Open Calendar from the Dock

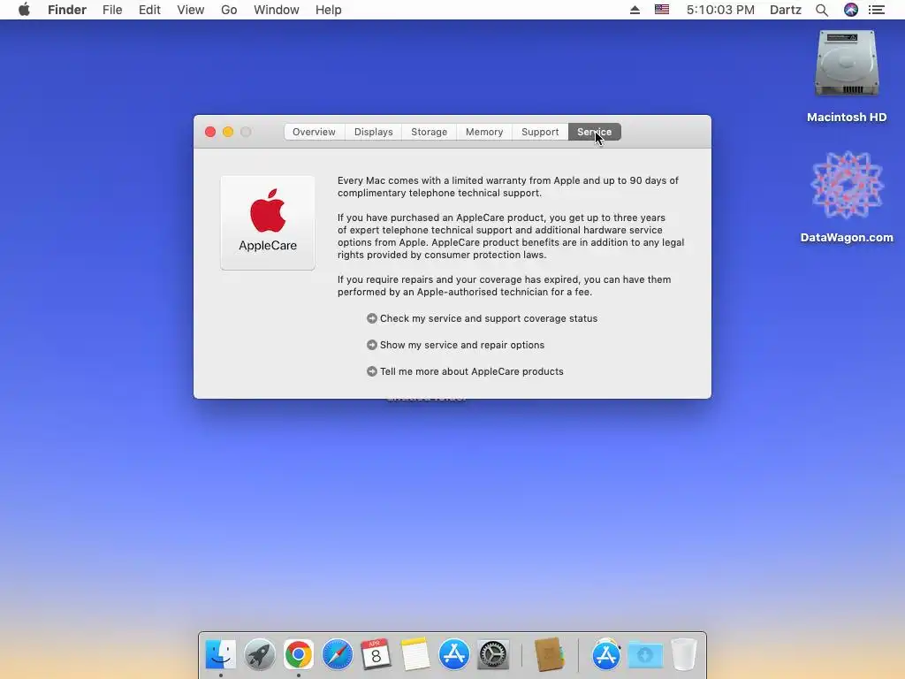[x=376, y=654]
